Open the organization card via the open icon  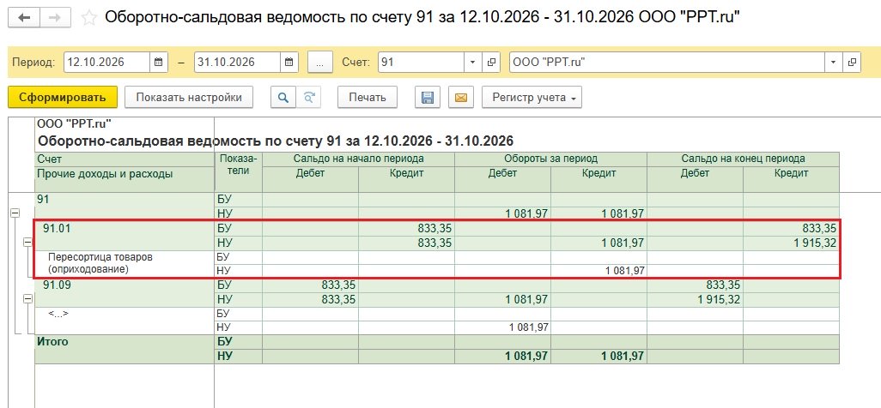pyautogui.click(x=851, y=63)
